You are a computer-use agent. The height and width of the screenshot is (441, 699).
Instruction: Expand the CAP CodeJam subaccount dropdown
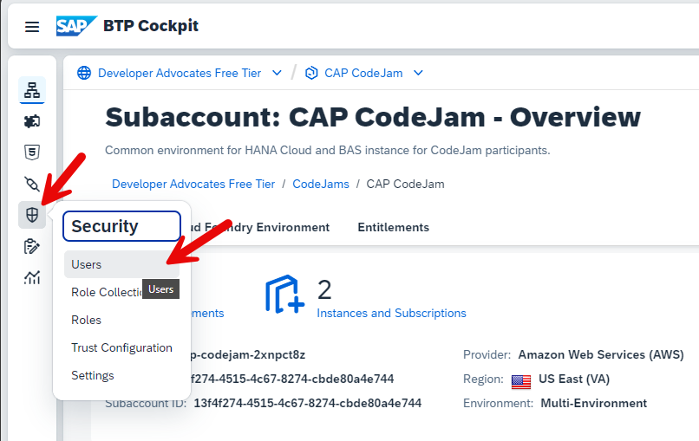[x=419, y=73]
